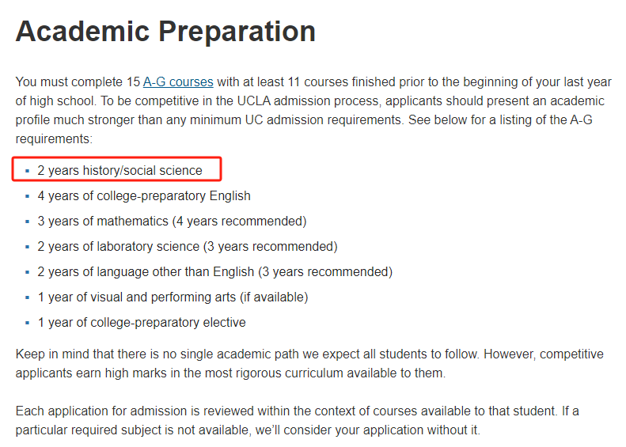
Task: Click the laboratory science requirement line
Action: [x=188, y=247]
